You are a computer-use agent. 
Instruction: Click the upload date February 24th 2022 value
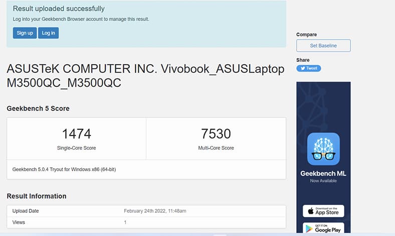tap(155, 211)
